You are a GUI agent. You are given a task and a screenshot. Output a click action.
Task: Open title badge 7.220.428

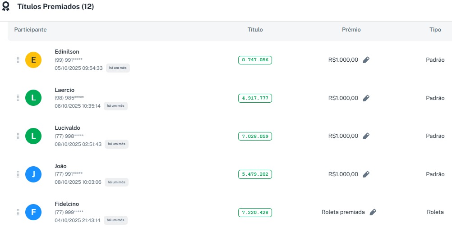tap(255, 212)
